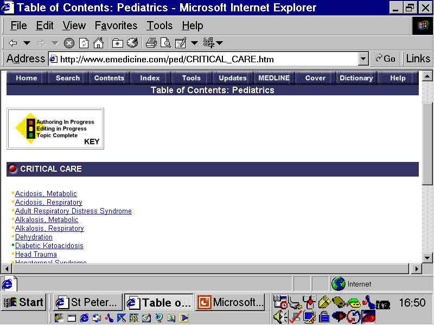Open the Alkalosis, Respiratory link
The image size is (434, 325).
(49, 228)
